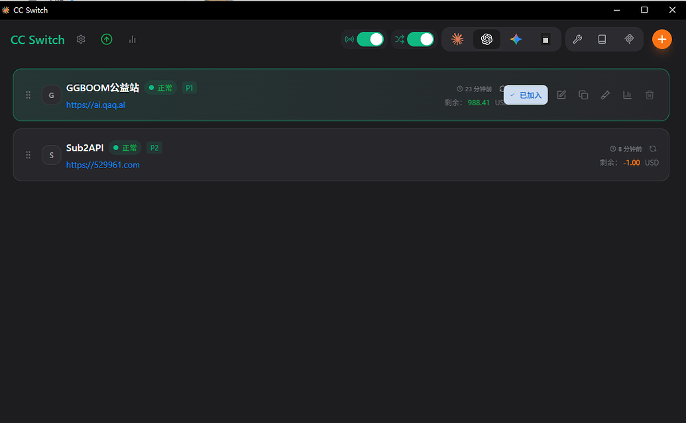Switch to the white square app tab
The height and width of the screenshot is (423, 686).
(545, 40)
